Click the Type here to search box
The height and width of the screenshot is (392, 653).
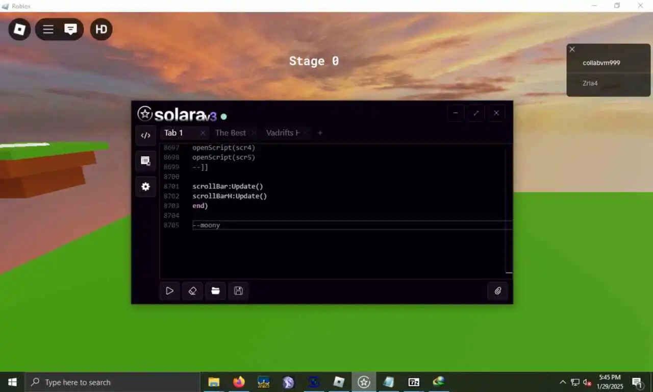pyautogui.click(x=112, y=382)
